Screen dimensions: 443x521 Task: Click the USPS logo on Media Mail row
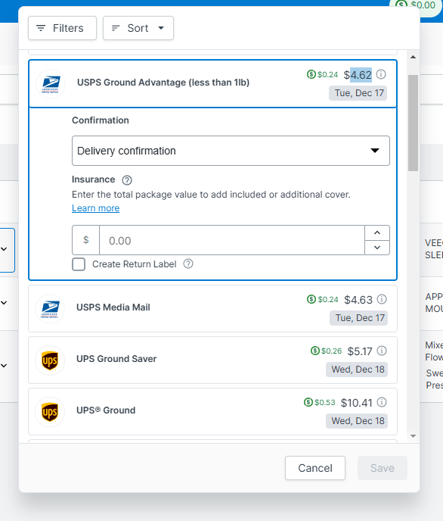point(50,309)
